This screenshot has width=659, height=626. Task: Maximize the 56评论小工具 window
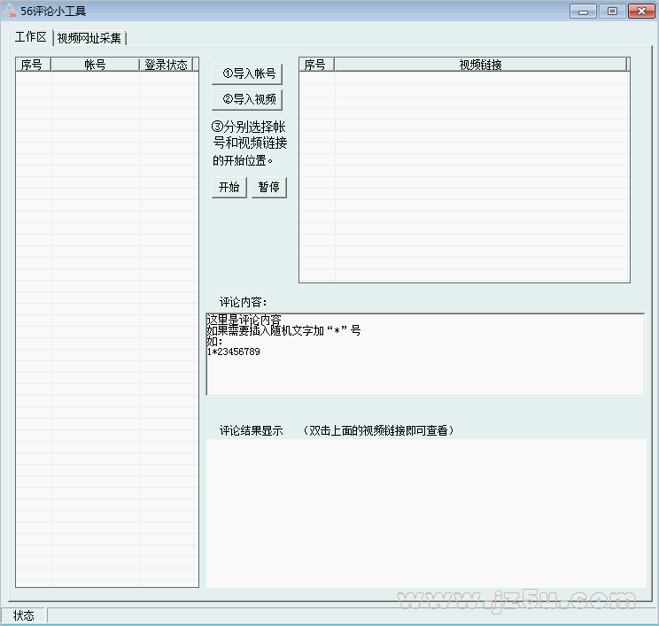(612, 12)
